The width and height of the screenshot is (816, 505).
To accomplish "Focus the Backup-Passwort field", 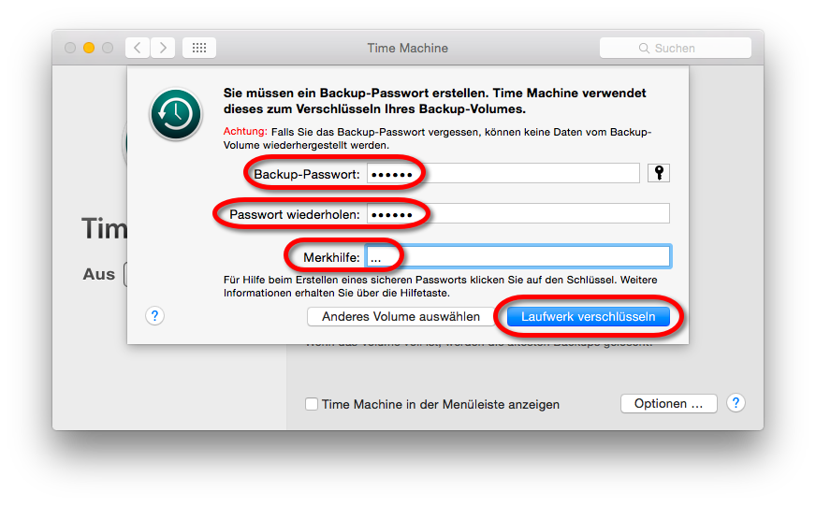I will [503, 173].
